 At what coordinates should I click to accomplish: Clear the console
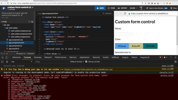(x=7, y=62)
